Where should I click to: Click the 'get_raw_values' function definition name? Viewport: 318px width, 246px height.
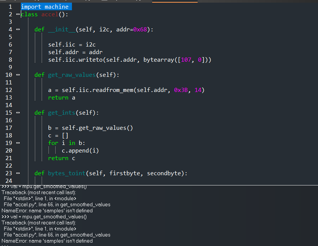pyautogui.click(x=72, y=75)
